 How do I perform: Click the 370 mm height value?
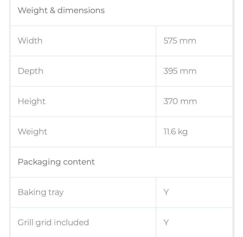tap(180, 101)
